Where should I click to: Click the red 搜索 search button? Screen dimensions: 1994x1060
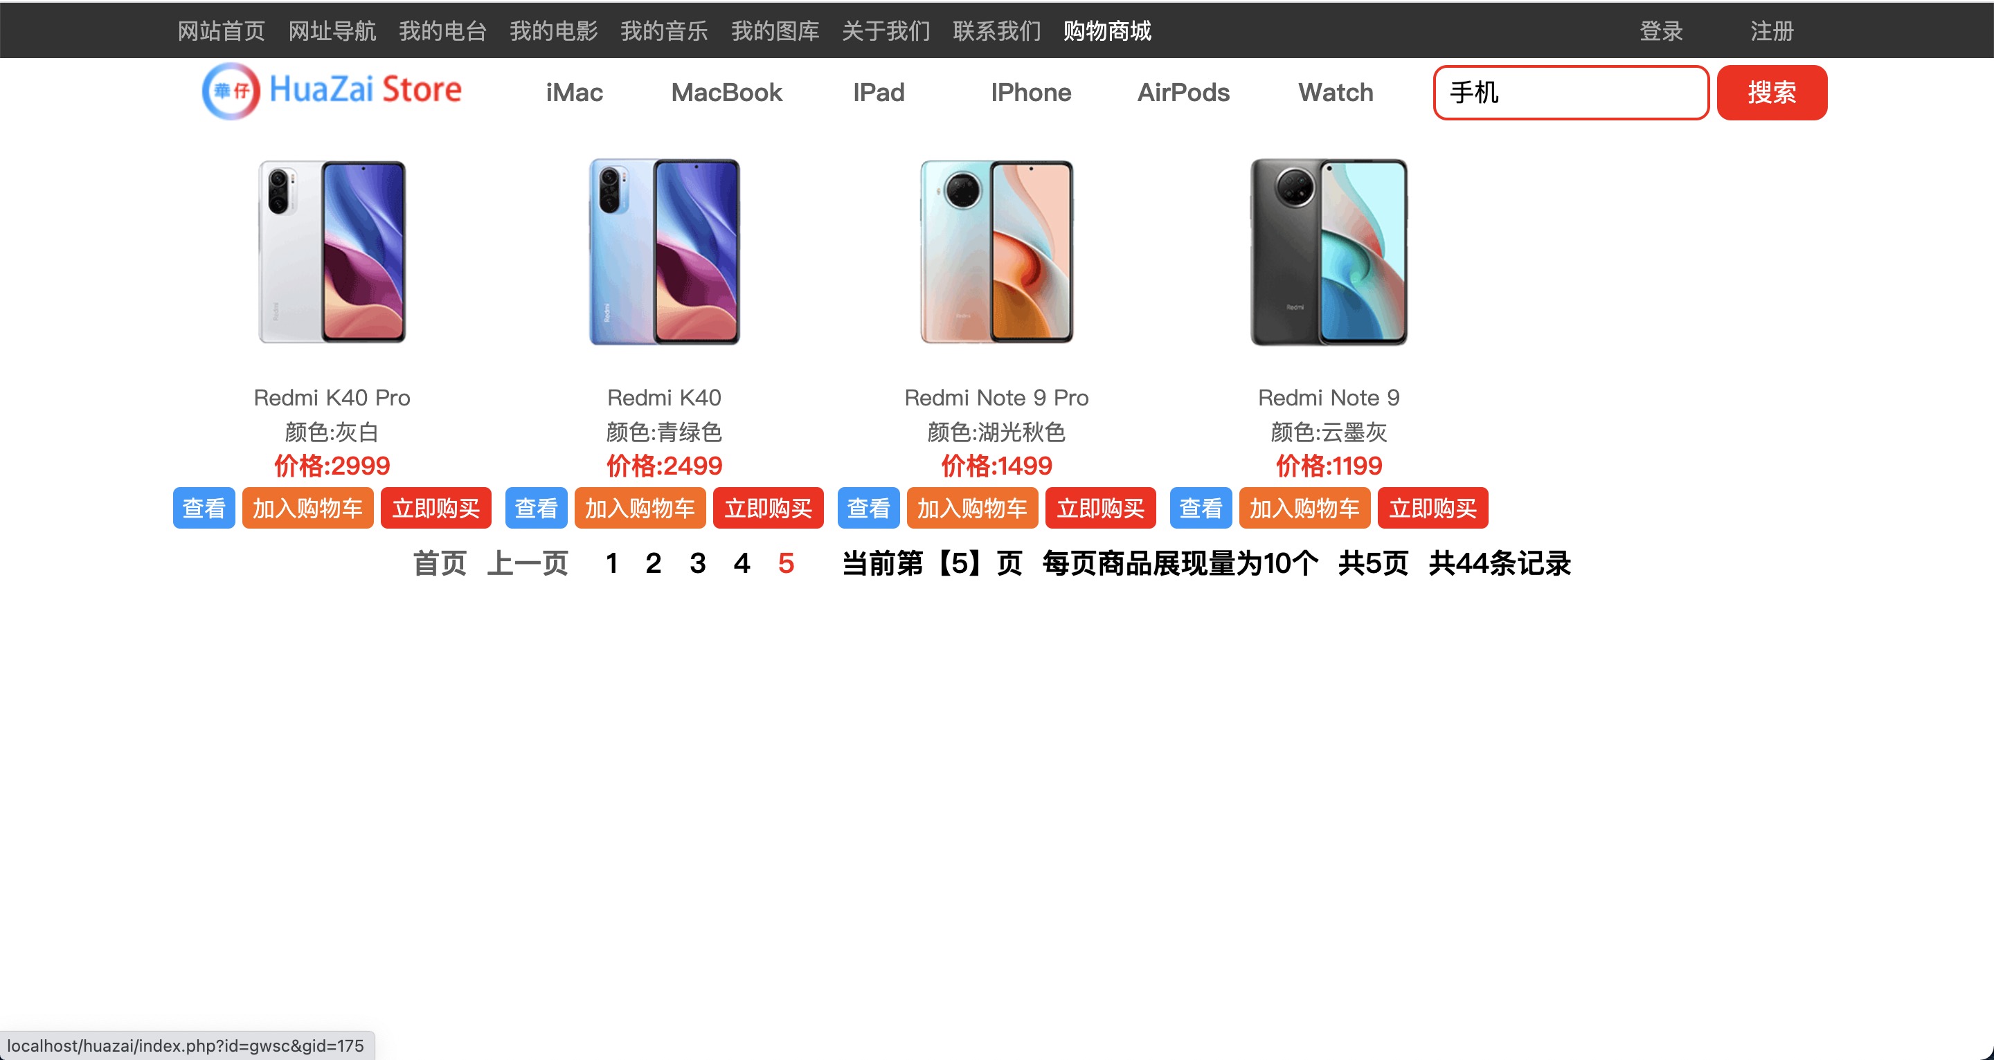pyautogui.click(x=1771, y=93)
